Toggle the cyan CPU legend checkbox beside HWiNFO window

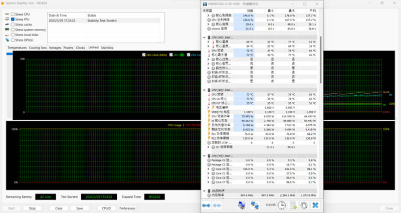(x=188, y=55)
